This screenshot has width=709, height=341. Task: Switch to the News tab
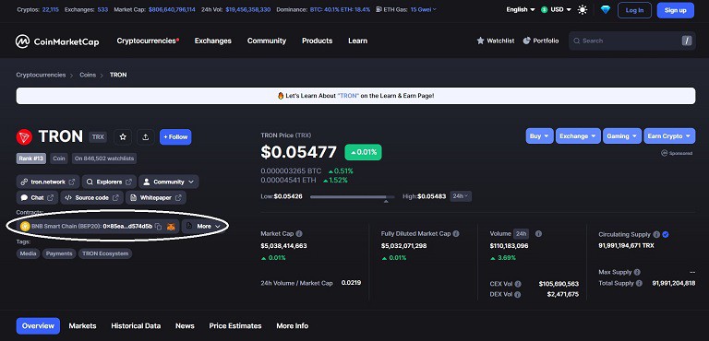coord(185,326)
